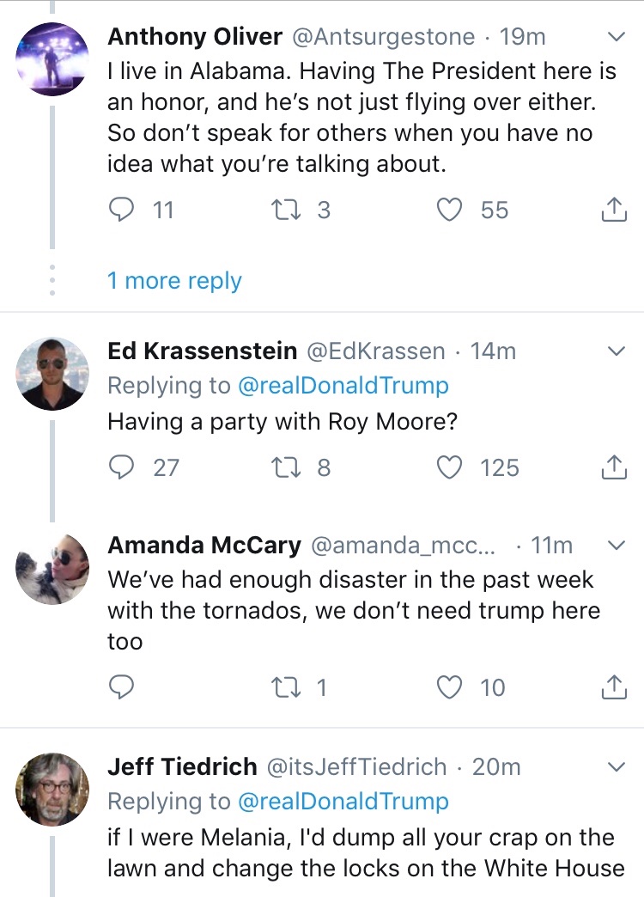Reply to Anthony Oliver's tweet
Viewport: 644px width, 897px height.
click(122, 210)
